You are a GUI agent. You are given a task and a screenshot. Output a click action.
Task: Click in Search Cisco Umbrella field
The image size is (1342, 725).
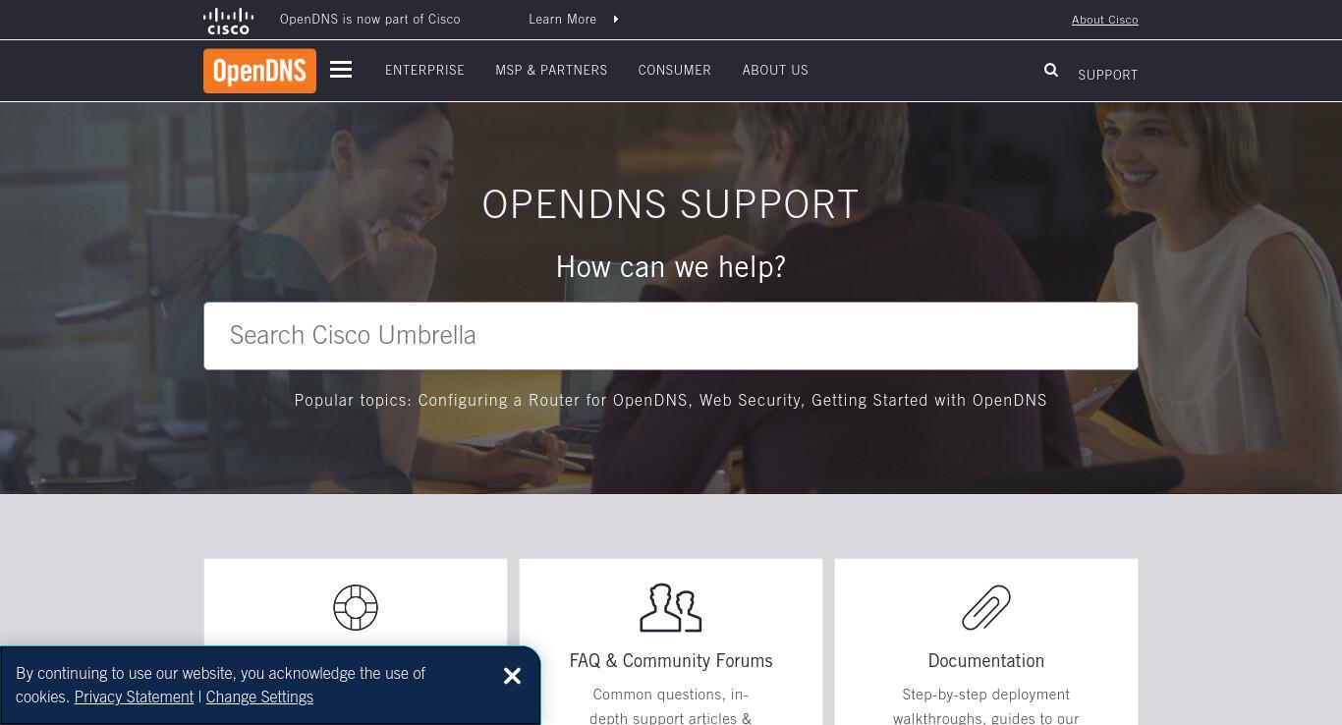click(671, 336)
